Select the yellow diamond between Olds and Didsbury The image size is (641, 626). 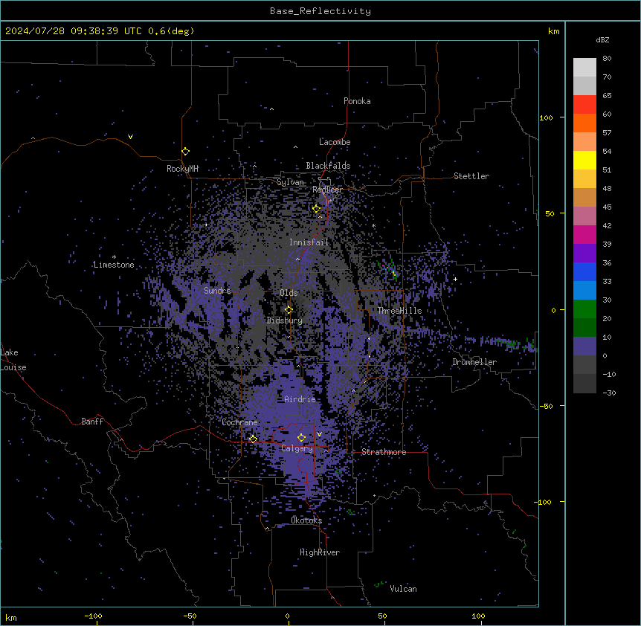289,310
